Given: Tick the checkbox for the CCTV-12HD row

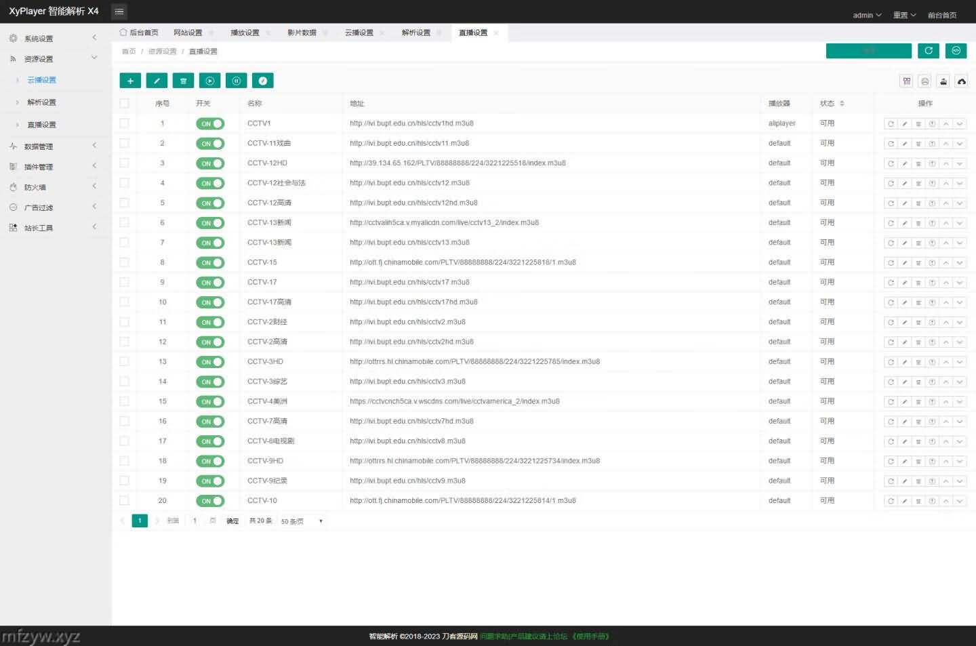Looking at the screenshot, I should click(124, 163).
